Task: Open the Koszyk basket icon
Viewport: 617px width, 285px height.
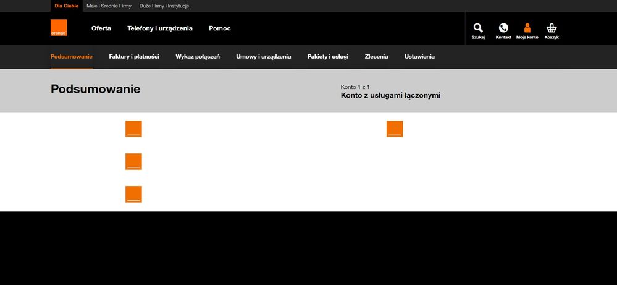Action: coord(552,28)
